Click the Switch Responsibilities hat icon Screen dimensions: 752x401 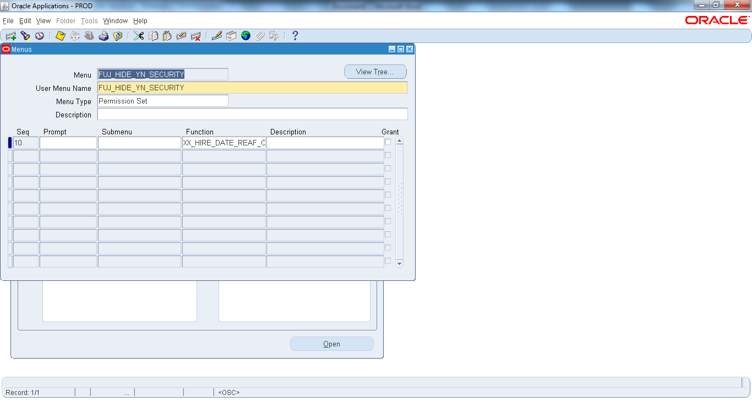(89, 36)
